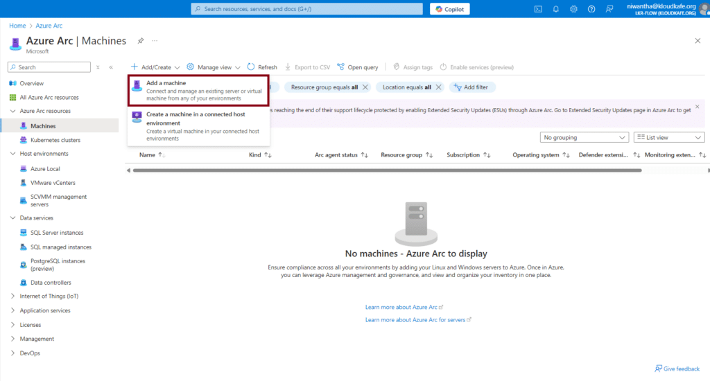Click the help question mark icon
Viewport: 710px width, 381px height.
point(591,9)
